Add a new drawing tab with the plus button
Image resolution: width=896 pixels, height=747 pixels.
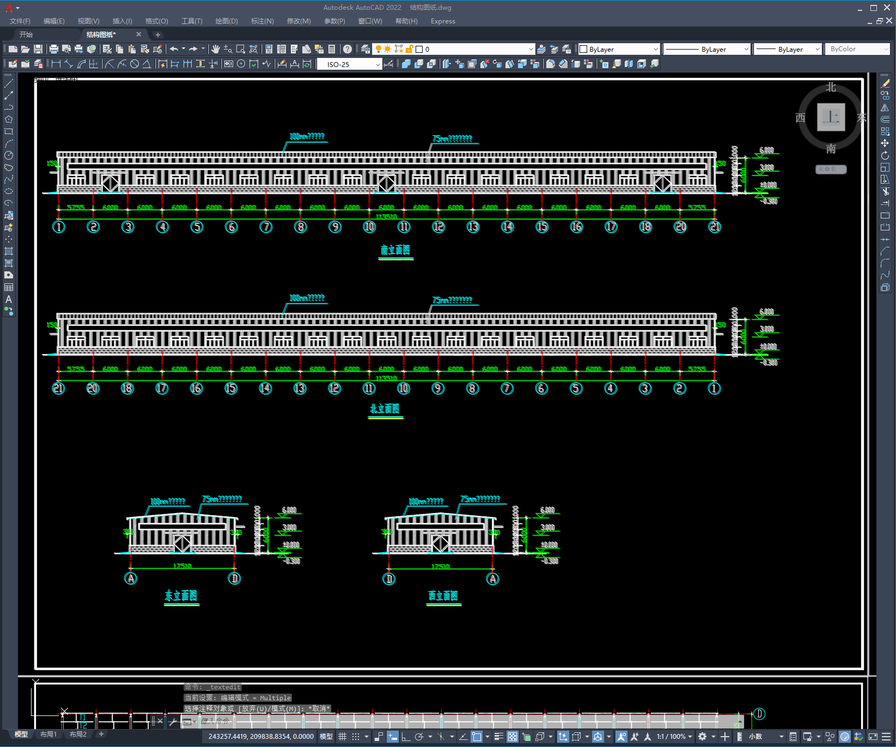pyautogui.click(x=158, y=34)
